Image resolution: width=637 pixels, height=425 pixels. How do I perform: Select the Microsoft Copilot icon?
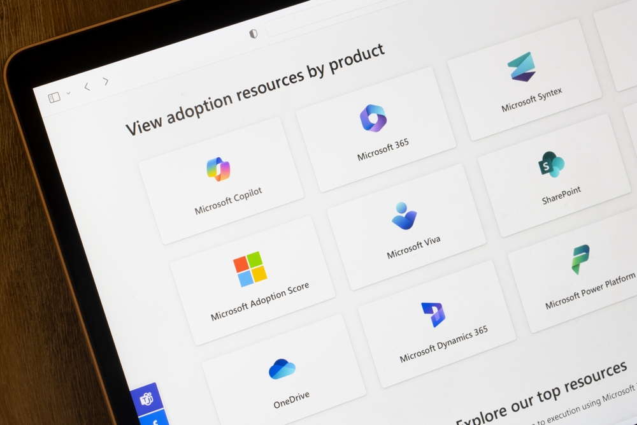click(x=220, y=168)
